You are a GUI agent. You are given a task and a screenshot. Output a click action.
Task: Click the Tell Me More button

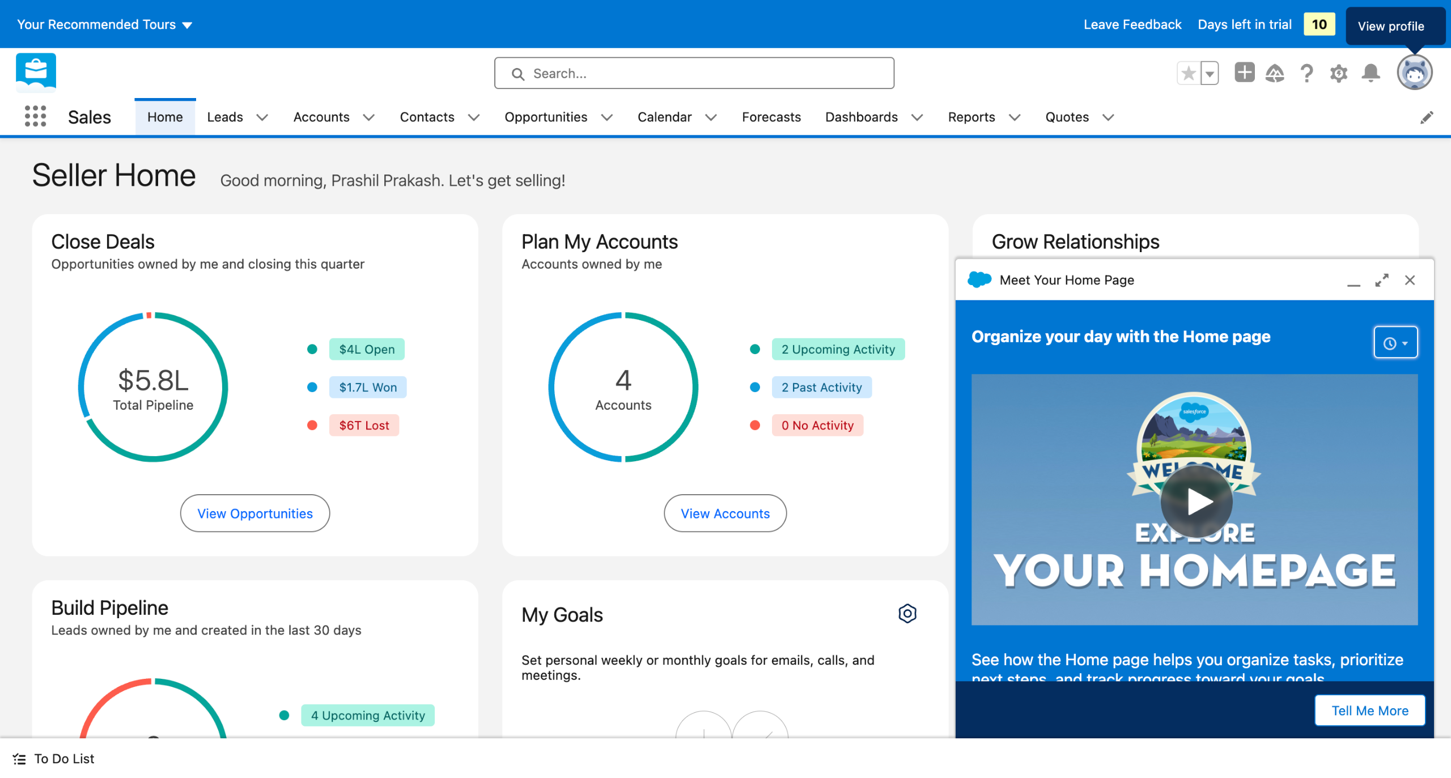1369,710
